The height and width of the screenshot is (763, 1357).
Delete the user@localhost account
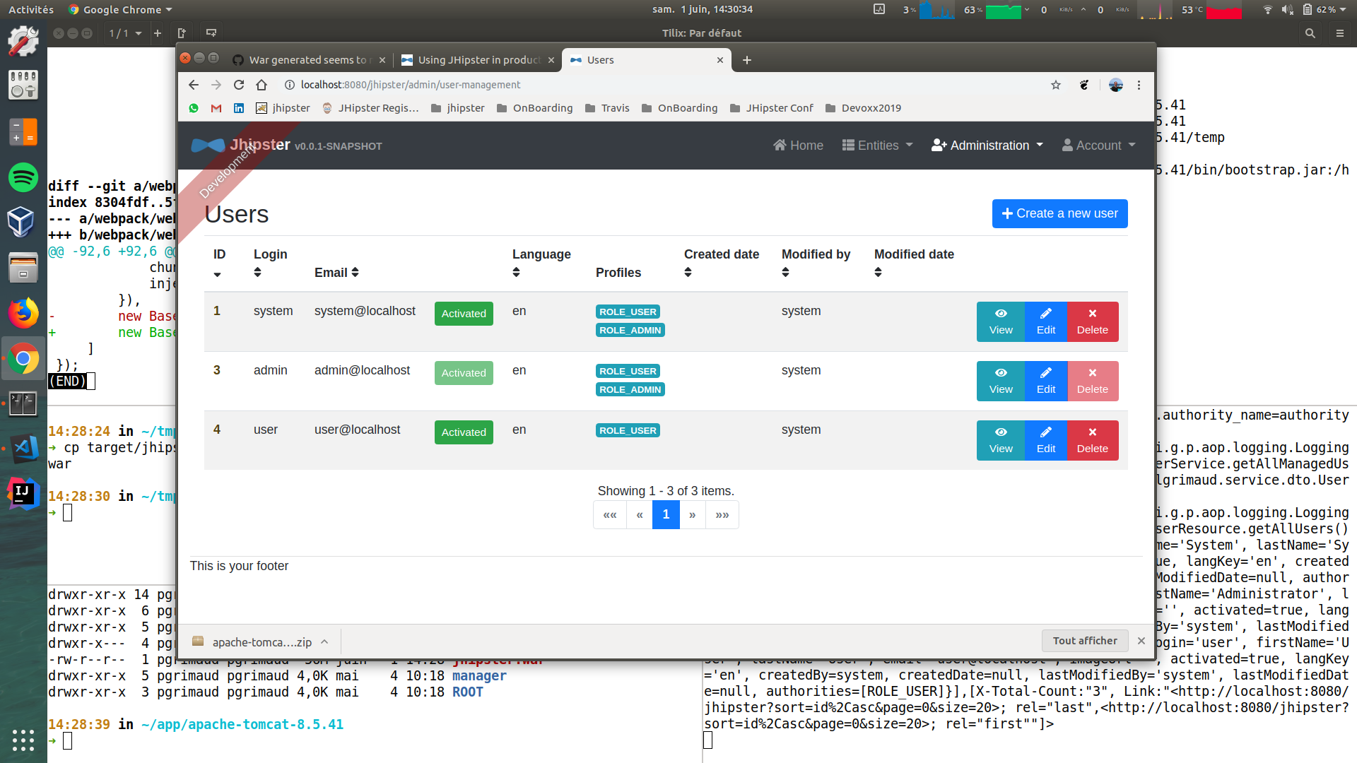(x=1092, y=440)
